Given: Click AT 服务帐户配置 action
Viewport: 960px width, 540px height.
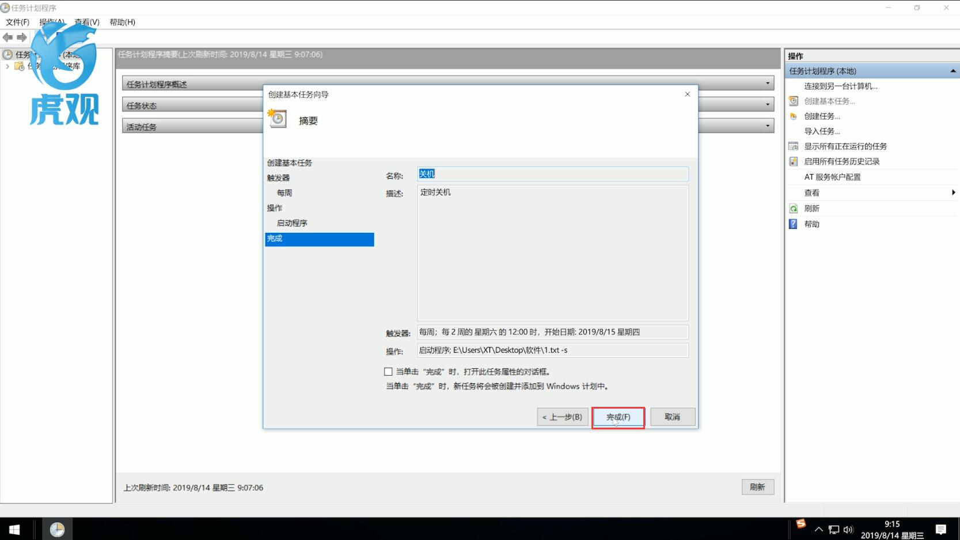Looking at the screenshot, I should tap(833, 177).
